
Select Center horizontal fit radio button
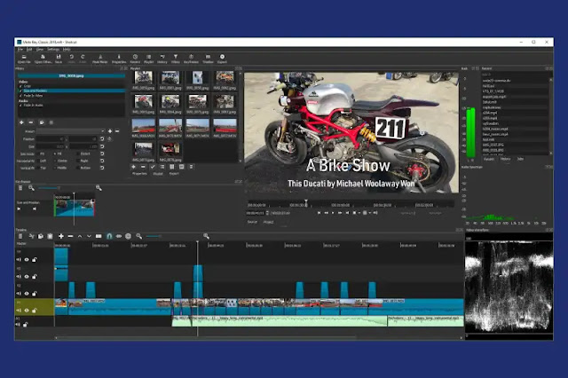[55, 161]
